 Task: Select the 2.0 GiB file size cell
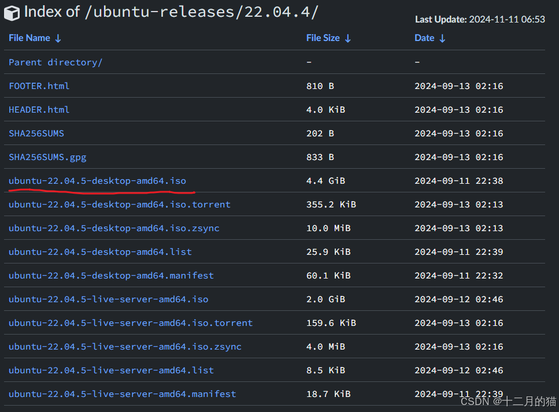click(325, 299)
